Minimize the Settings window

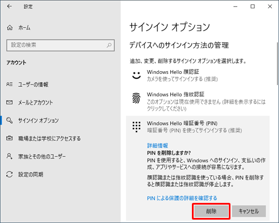(235, 7)
